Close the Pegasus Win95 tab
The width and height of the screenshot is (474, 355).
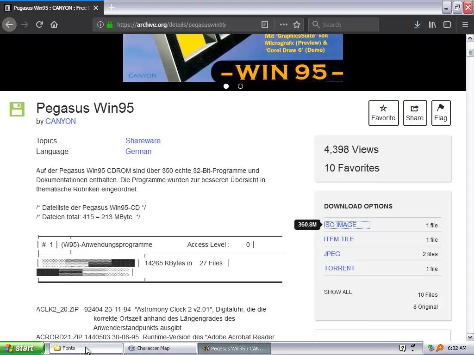pyautogui.click(x=96, y=8)
